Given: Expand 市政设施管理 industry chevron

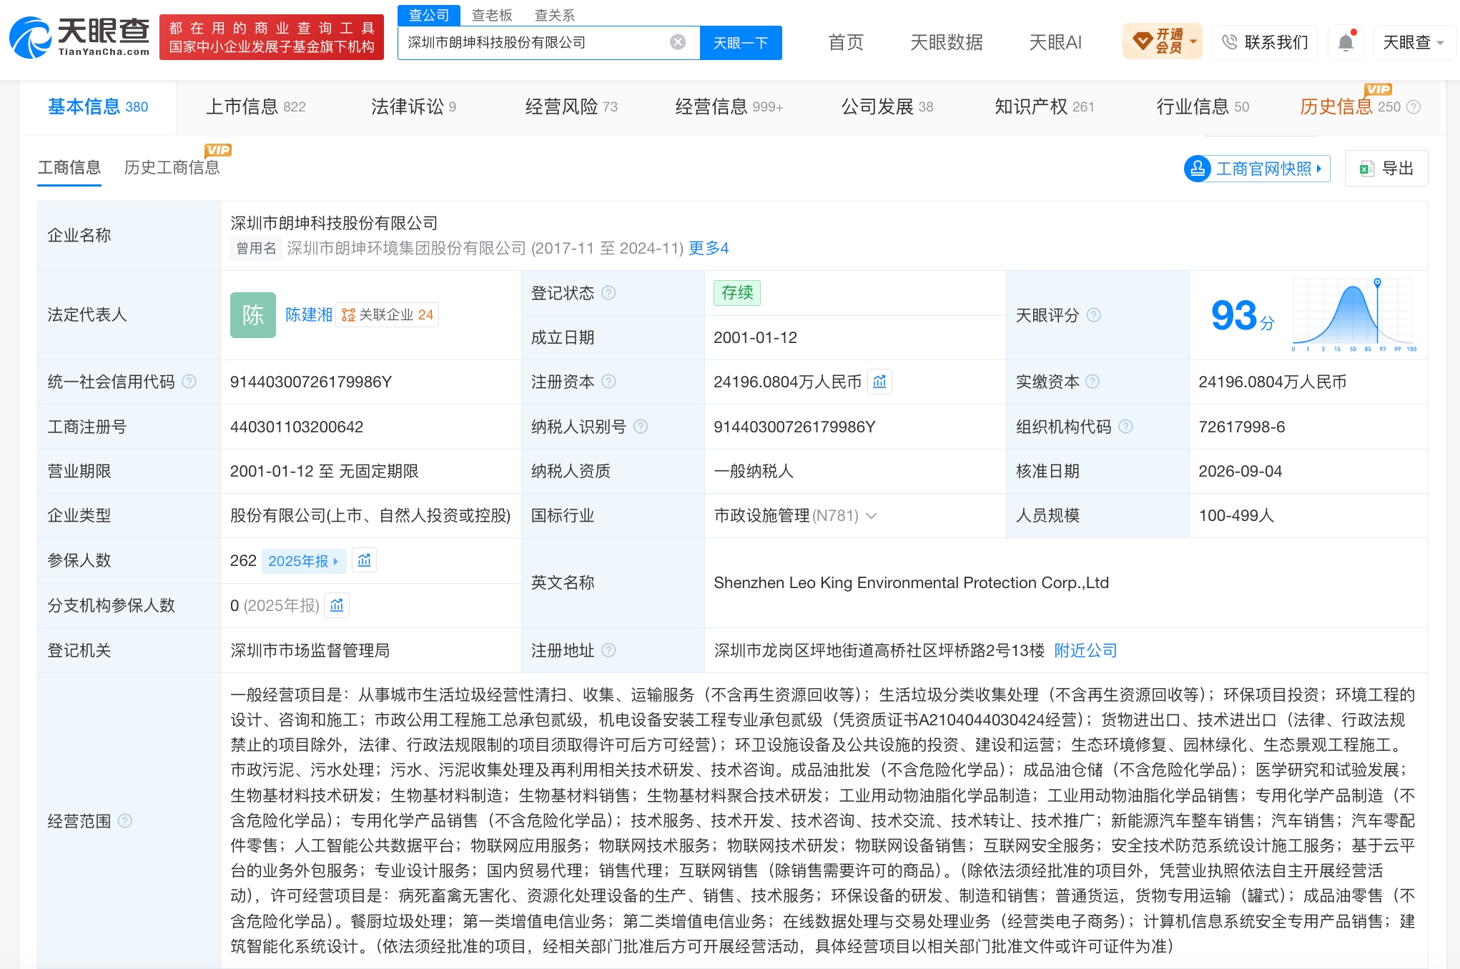Looking at the screenshot, I should 871,515.
